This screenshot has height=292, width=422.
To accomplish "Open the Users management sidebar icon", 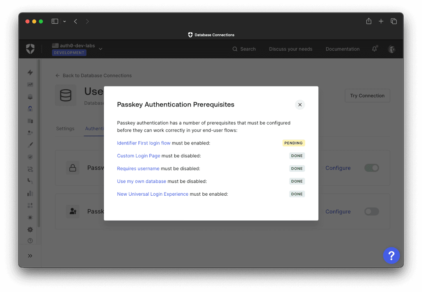I will click(x=30, y=132).
